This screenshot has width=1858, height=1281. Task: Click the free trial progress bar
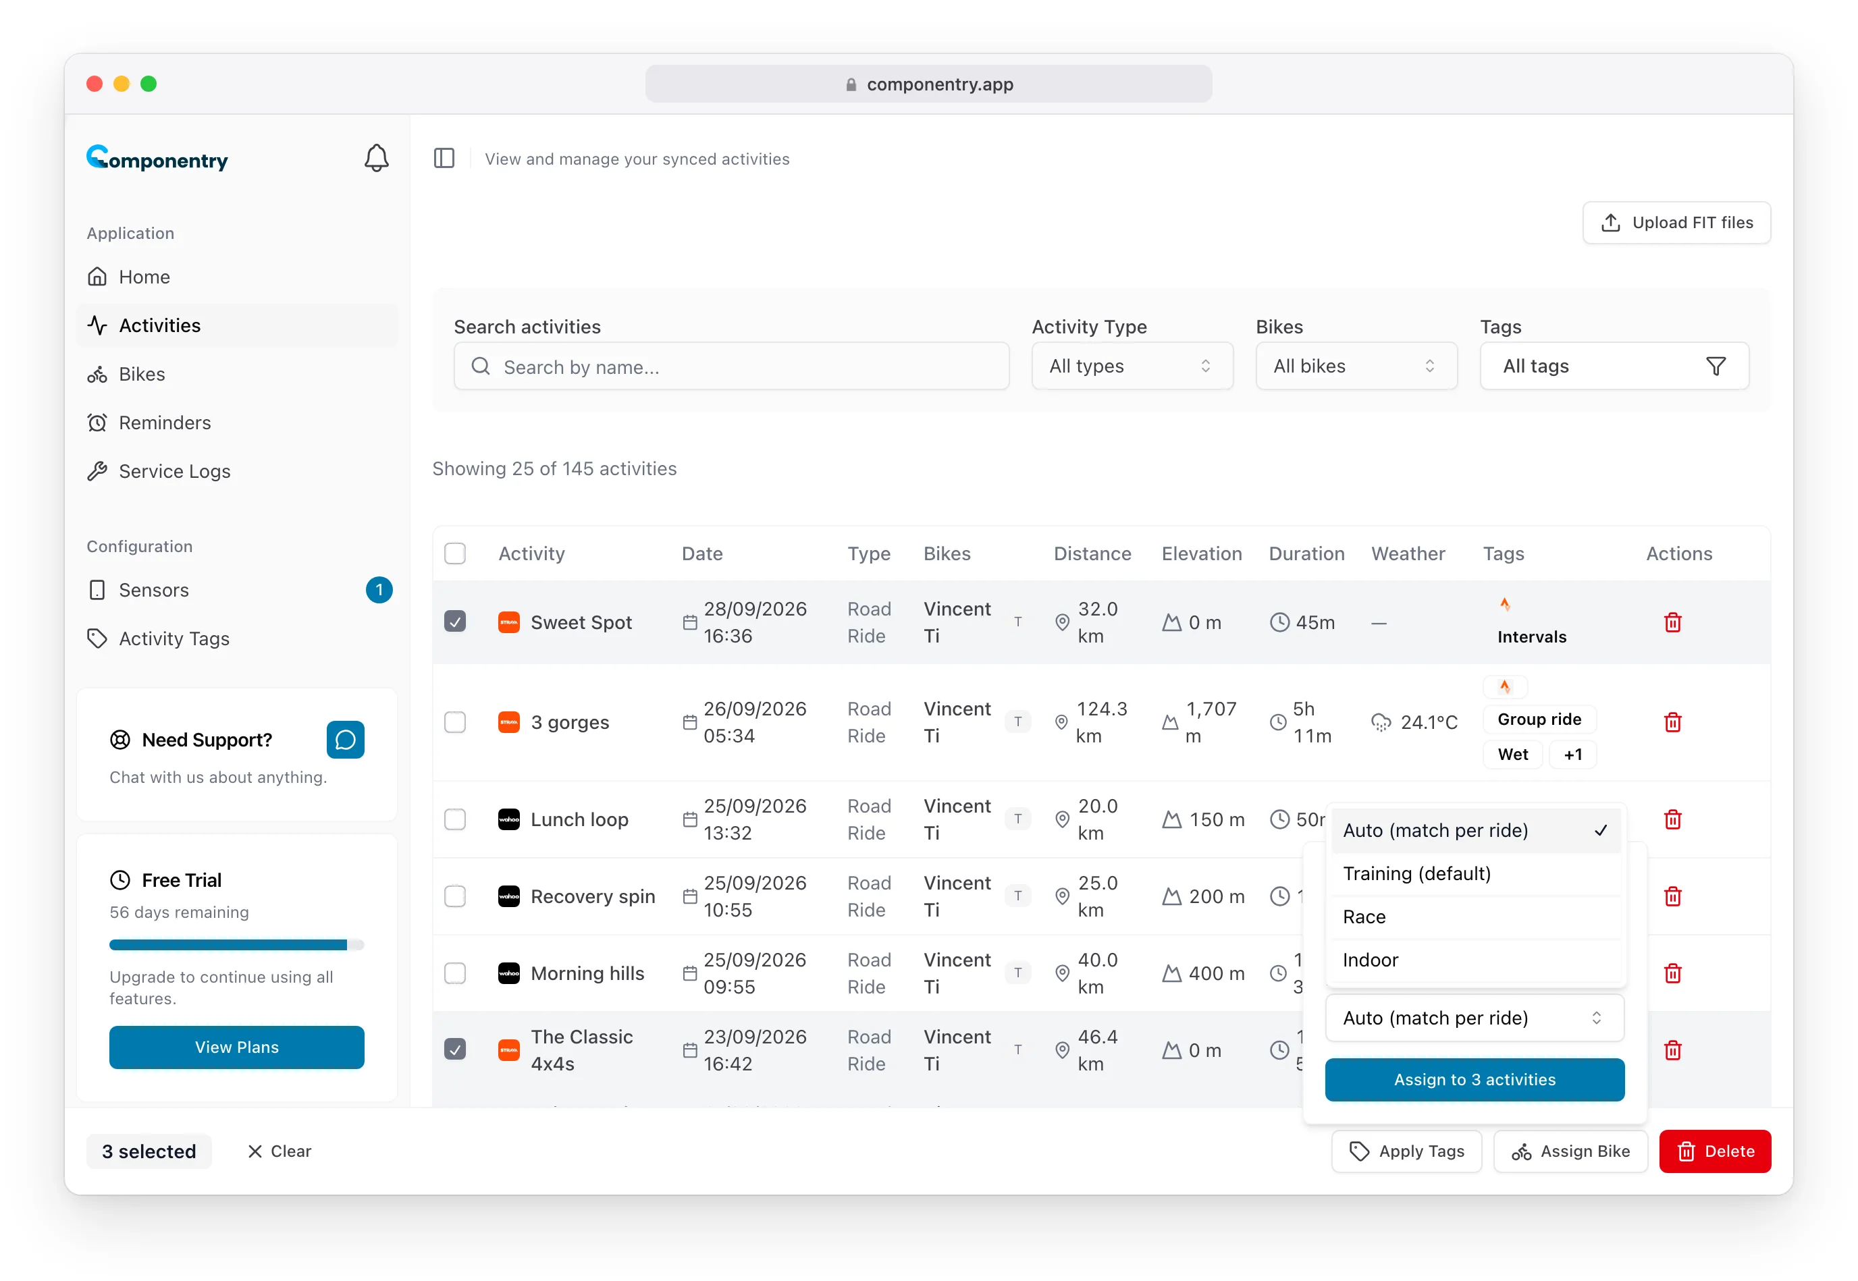[x=237, y=945]
